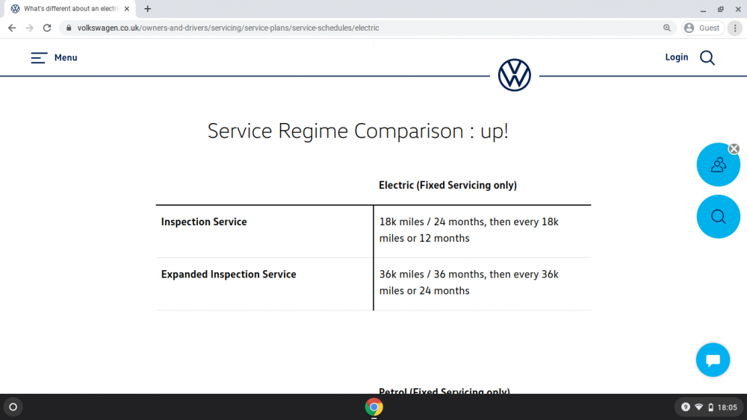Click the 'Inspection Service' row label
This screenshot has height=420, width=747.
[x=204, y=222]
